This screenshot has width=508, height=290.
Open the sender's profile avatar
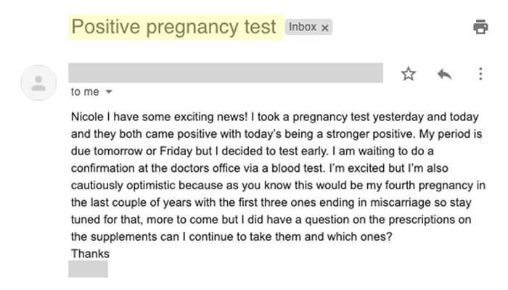(38, 83)
